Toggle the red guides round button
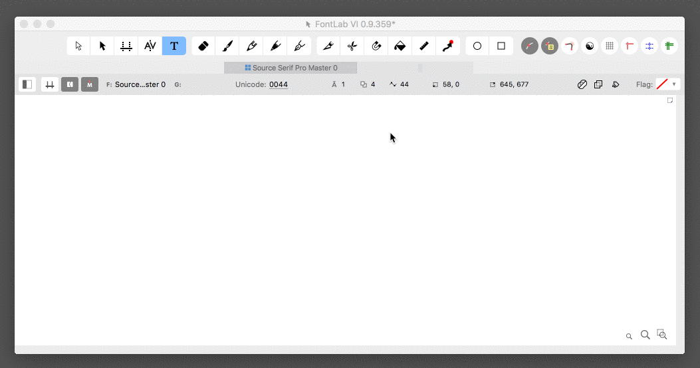This screenshot has width=700, height=368. (x=630, y=46)
